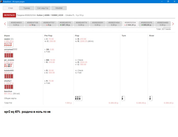The width and height of the screenshot is (178, 137).
Task: Go to next hands with right arrow
Action: [173, 24]
